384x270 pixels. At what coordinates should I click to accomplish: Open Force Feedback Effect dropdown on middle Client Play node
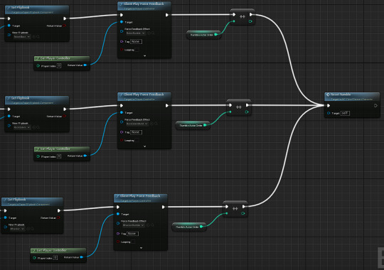(x=137, y=124)
